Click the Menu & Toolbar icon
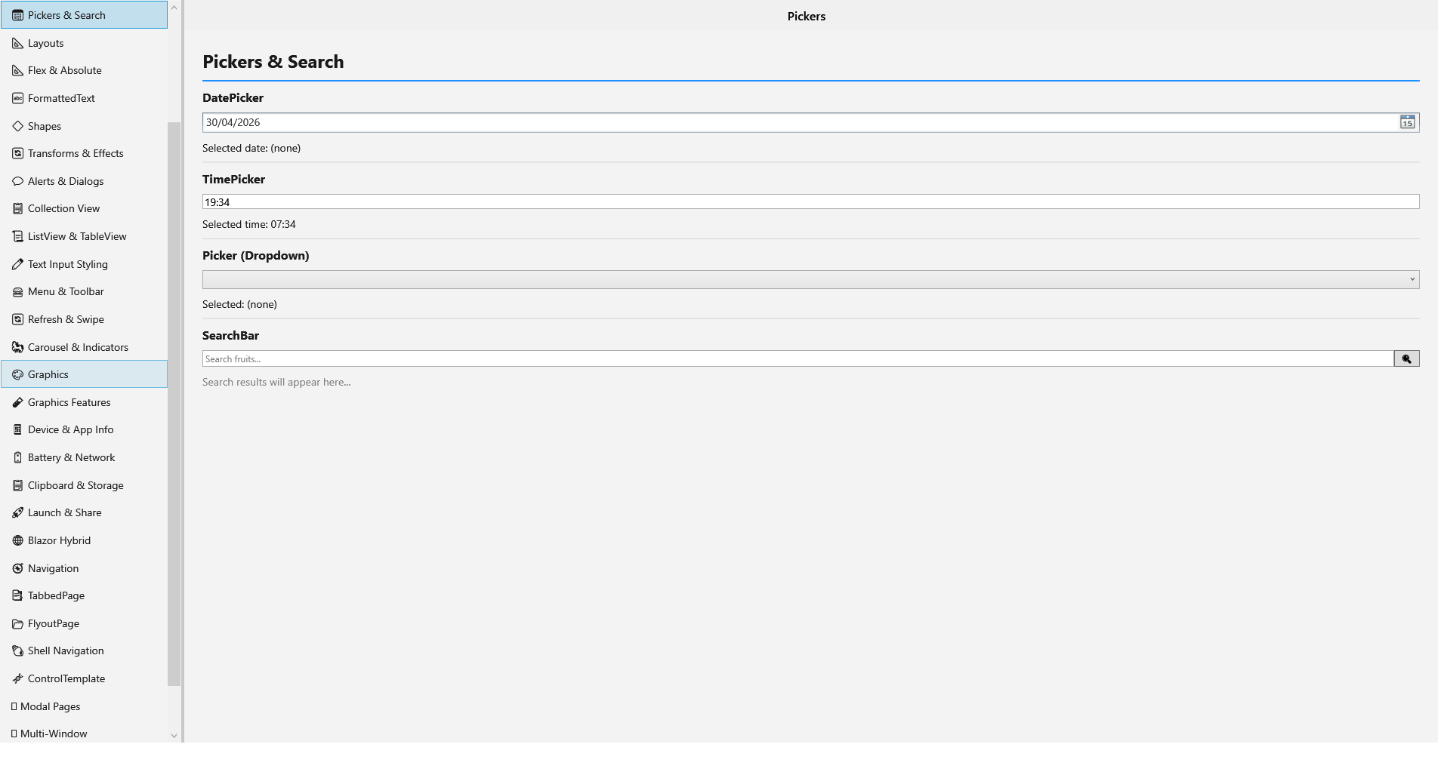 (17, 291)
